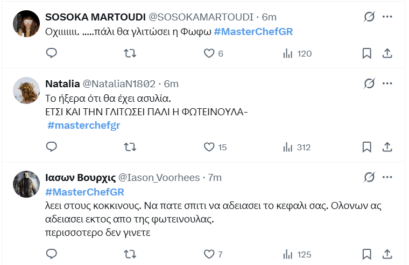The image size is (409, 265).
Task: View analytics showing 312 views
Action: click(297, 147)
